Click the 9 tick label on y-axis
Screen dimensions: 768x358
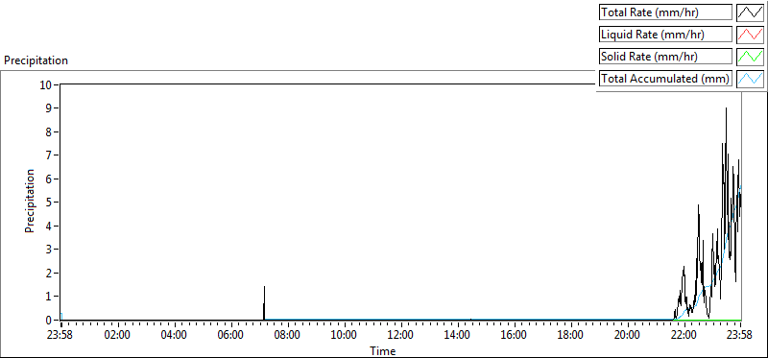[49, 108]
